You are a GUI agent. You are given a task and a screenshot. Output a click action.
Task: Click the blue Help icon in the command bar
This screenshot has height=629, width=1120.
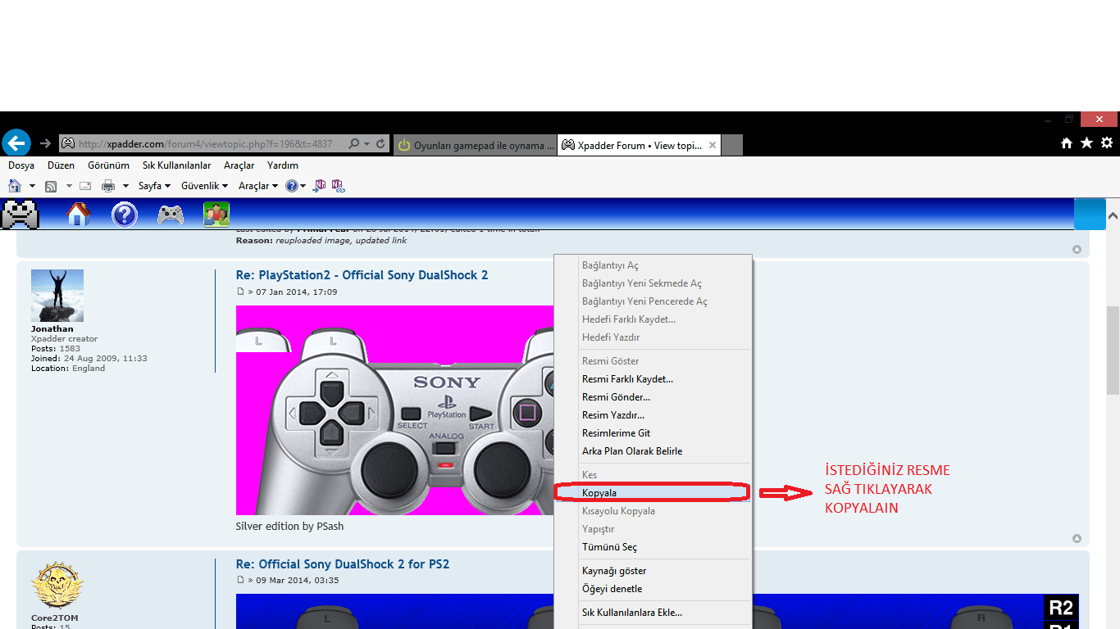point(291,186)
